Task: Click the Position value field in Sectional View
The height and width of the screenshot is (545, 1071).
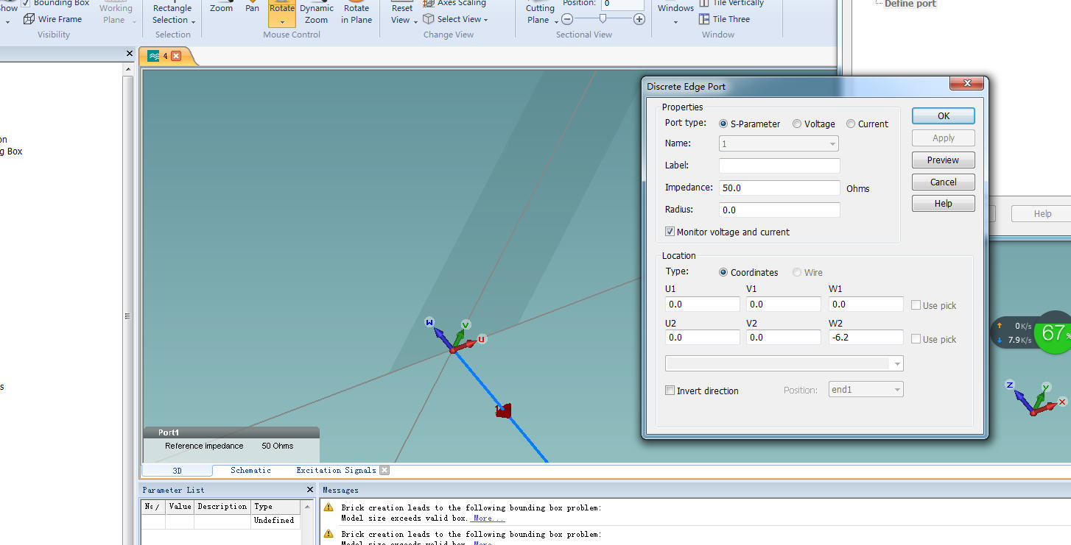Action: (622, 4)
